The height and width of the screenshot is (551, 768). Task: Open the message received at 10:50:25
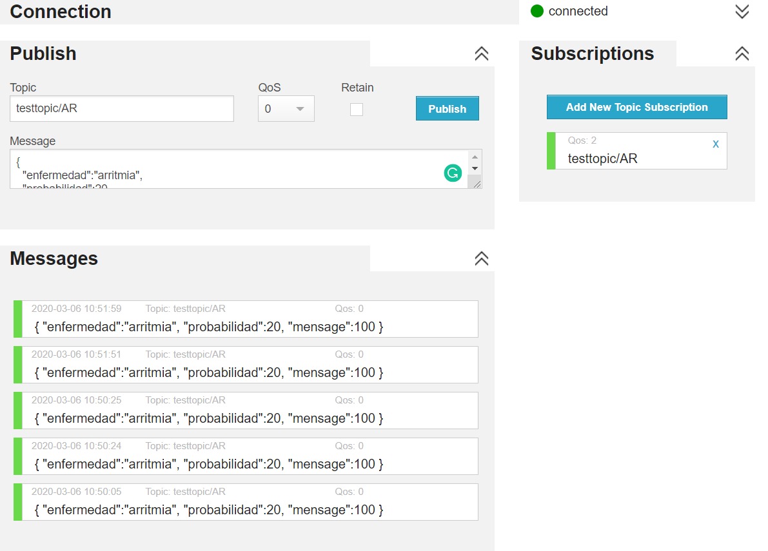246,411
